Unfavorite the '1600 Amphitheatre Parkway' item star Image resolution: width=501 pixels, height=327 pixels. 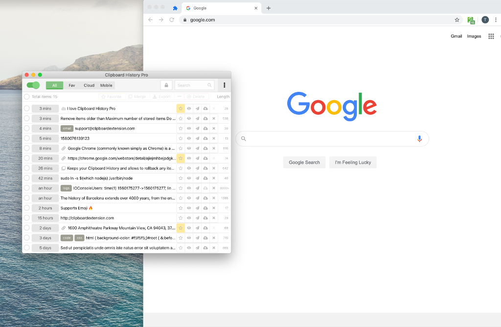[181, 228]
